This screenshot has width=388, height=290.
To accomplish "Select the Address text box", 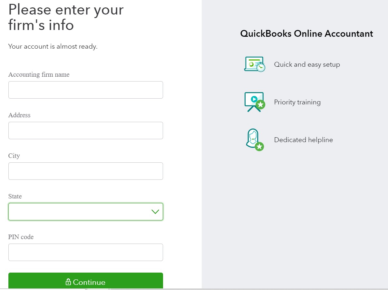I will pyautogui.click(x=85, y=130).
